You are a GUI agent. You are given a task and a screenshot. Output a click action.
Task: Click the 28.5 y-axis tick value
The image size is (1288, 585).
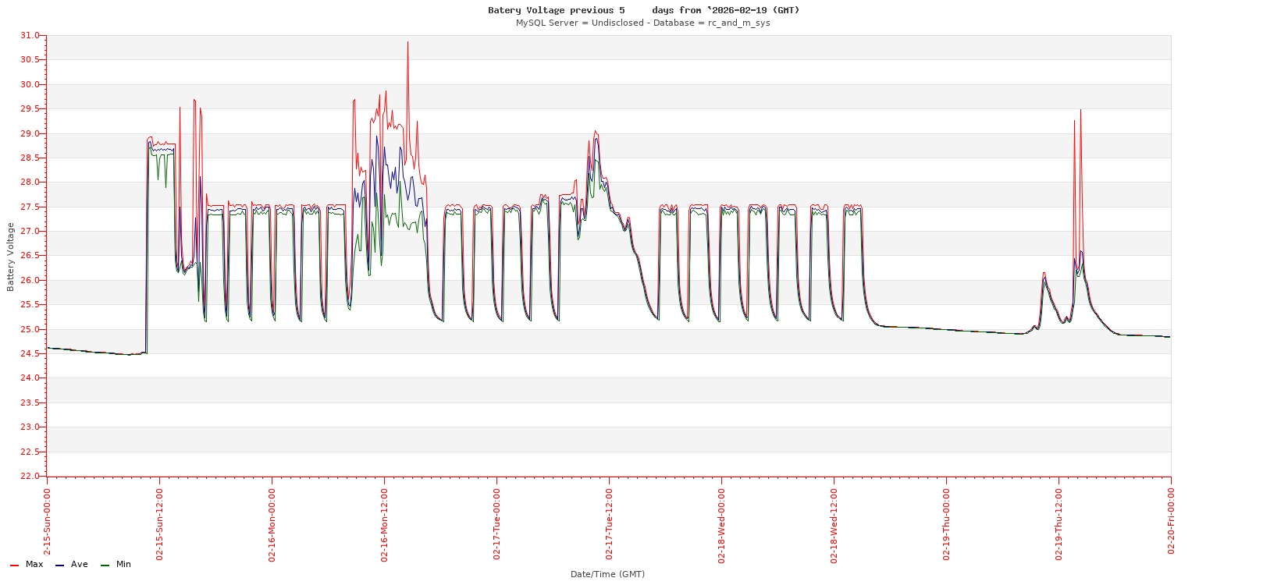30,158
